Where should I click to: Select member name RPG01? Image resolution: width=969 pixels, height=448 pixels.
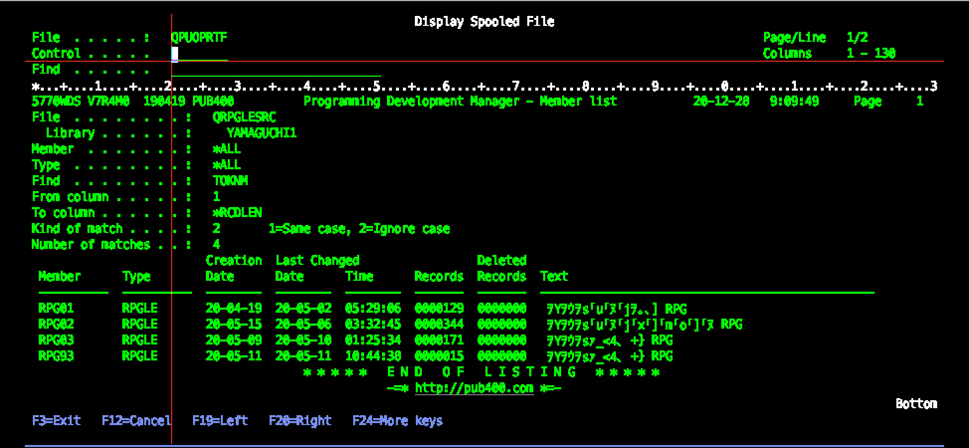click(56, 308)
